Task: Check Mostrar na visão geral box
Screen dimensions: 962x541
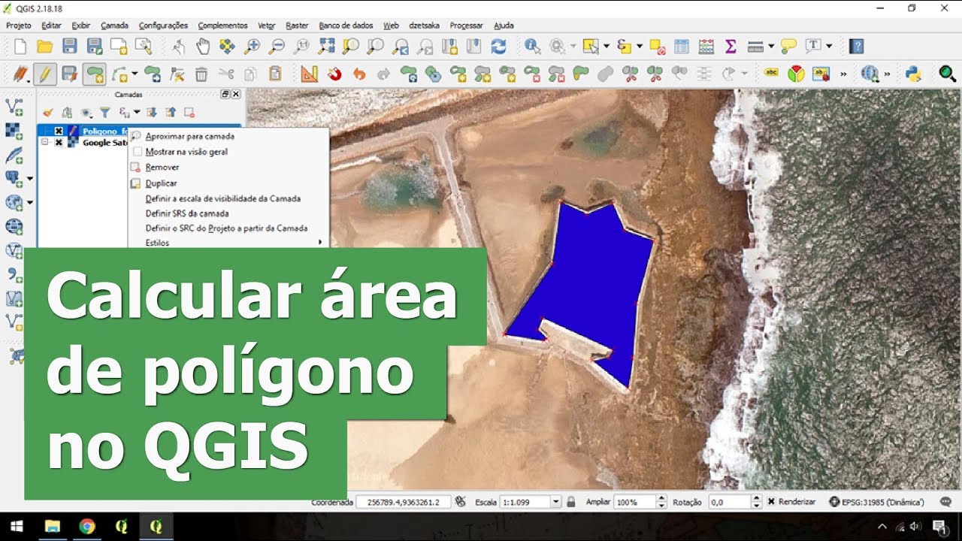Action: tap(137, 152)
